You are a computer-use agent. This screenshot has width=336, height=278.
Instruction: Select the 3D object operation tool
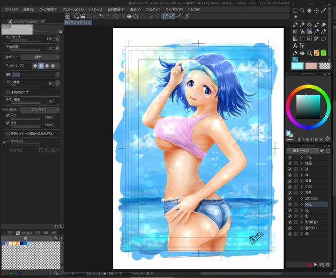coord(309,53)
